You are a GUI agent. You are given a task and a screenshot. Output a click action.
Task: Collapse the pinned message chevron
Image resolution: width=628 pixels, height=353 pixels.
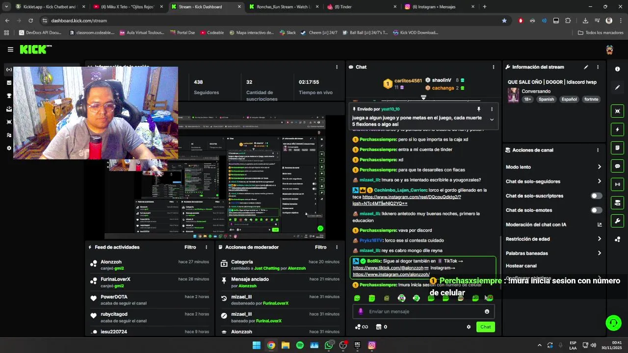pyautogui.click(x=492, y=119)
